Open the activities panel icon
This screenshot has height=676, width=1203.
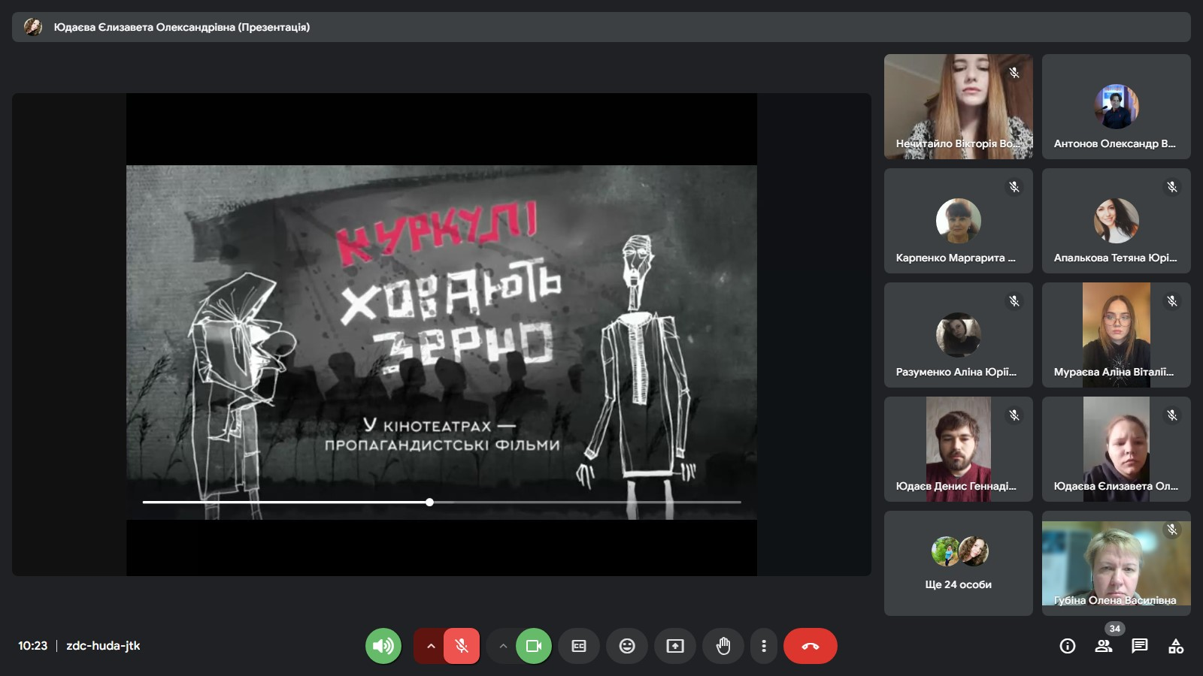point(1176,646)
